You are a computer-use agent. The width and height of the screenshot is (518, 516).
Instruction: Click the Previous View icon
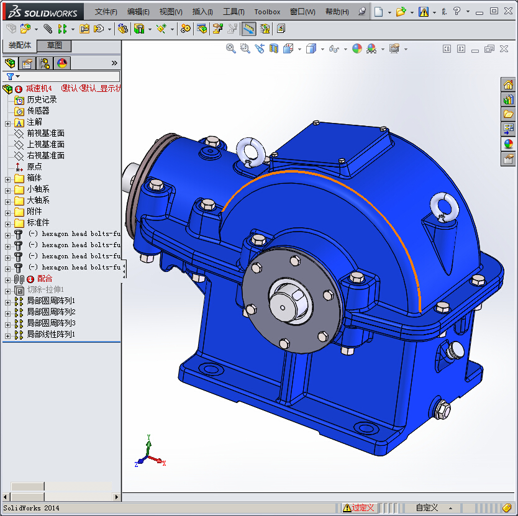click(260, 49)
